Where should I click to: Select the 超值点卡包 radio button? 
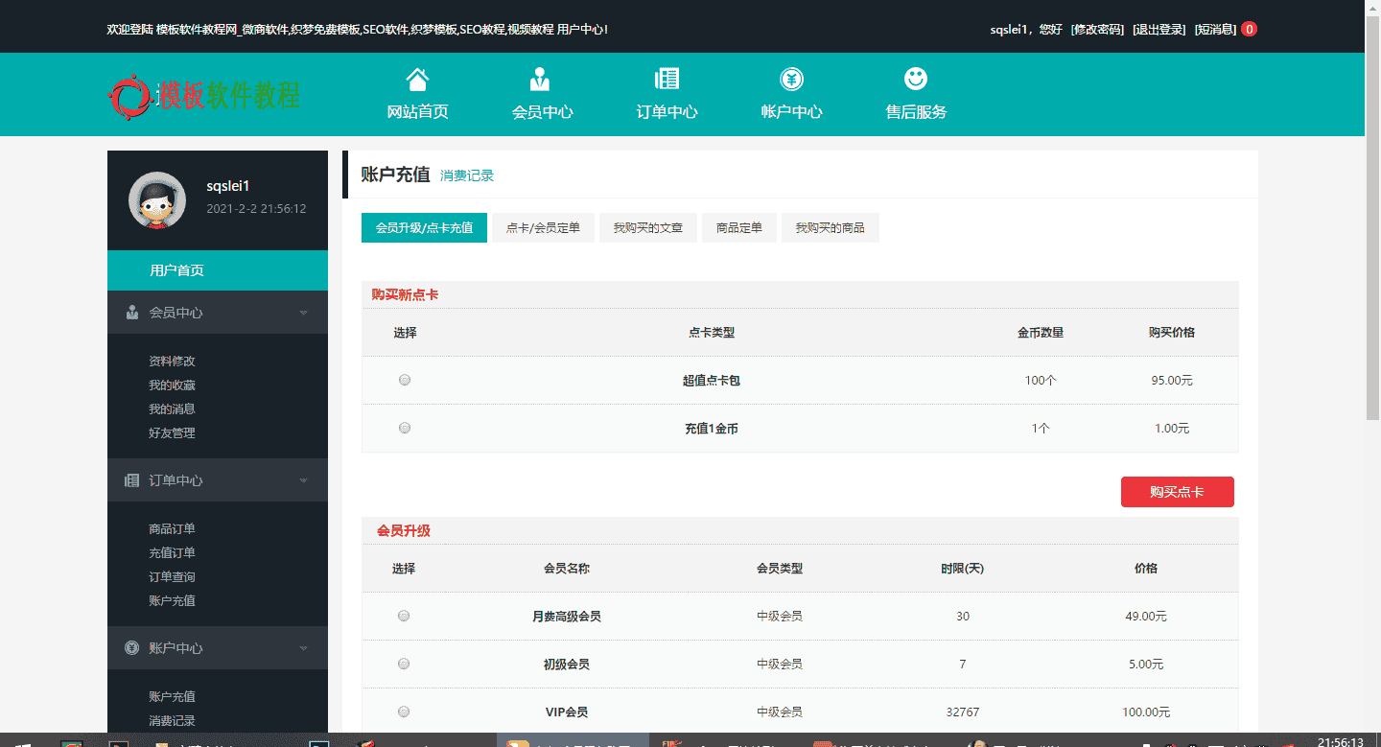[404, 379]
